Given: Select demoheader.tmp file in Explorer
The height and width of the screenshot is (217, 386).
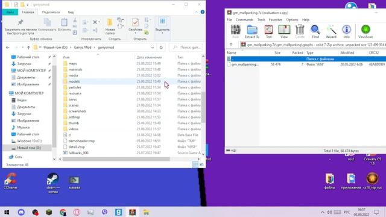Looking at the screenshot, I should [x=81, y=141].
